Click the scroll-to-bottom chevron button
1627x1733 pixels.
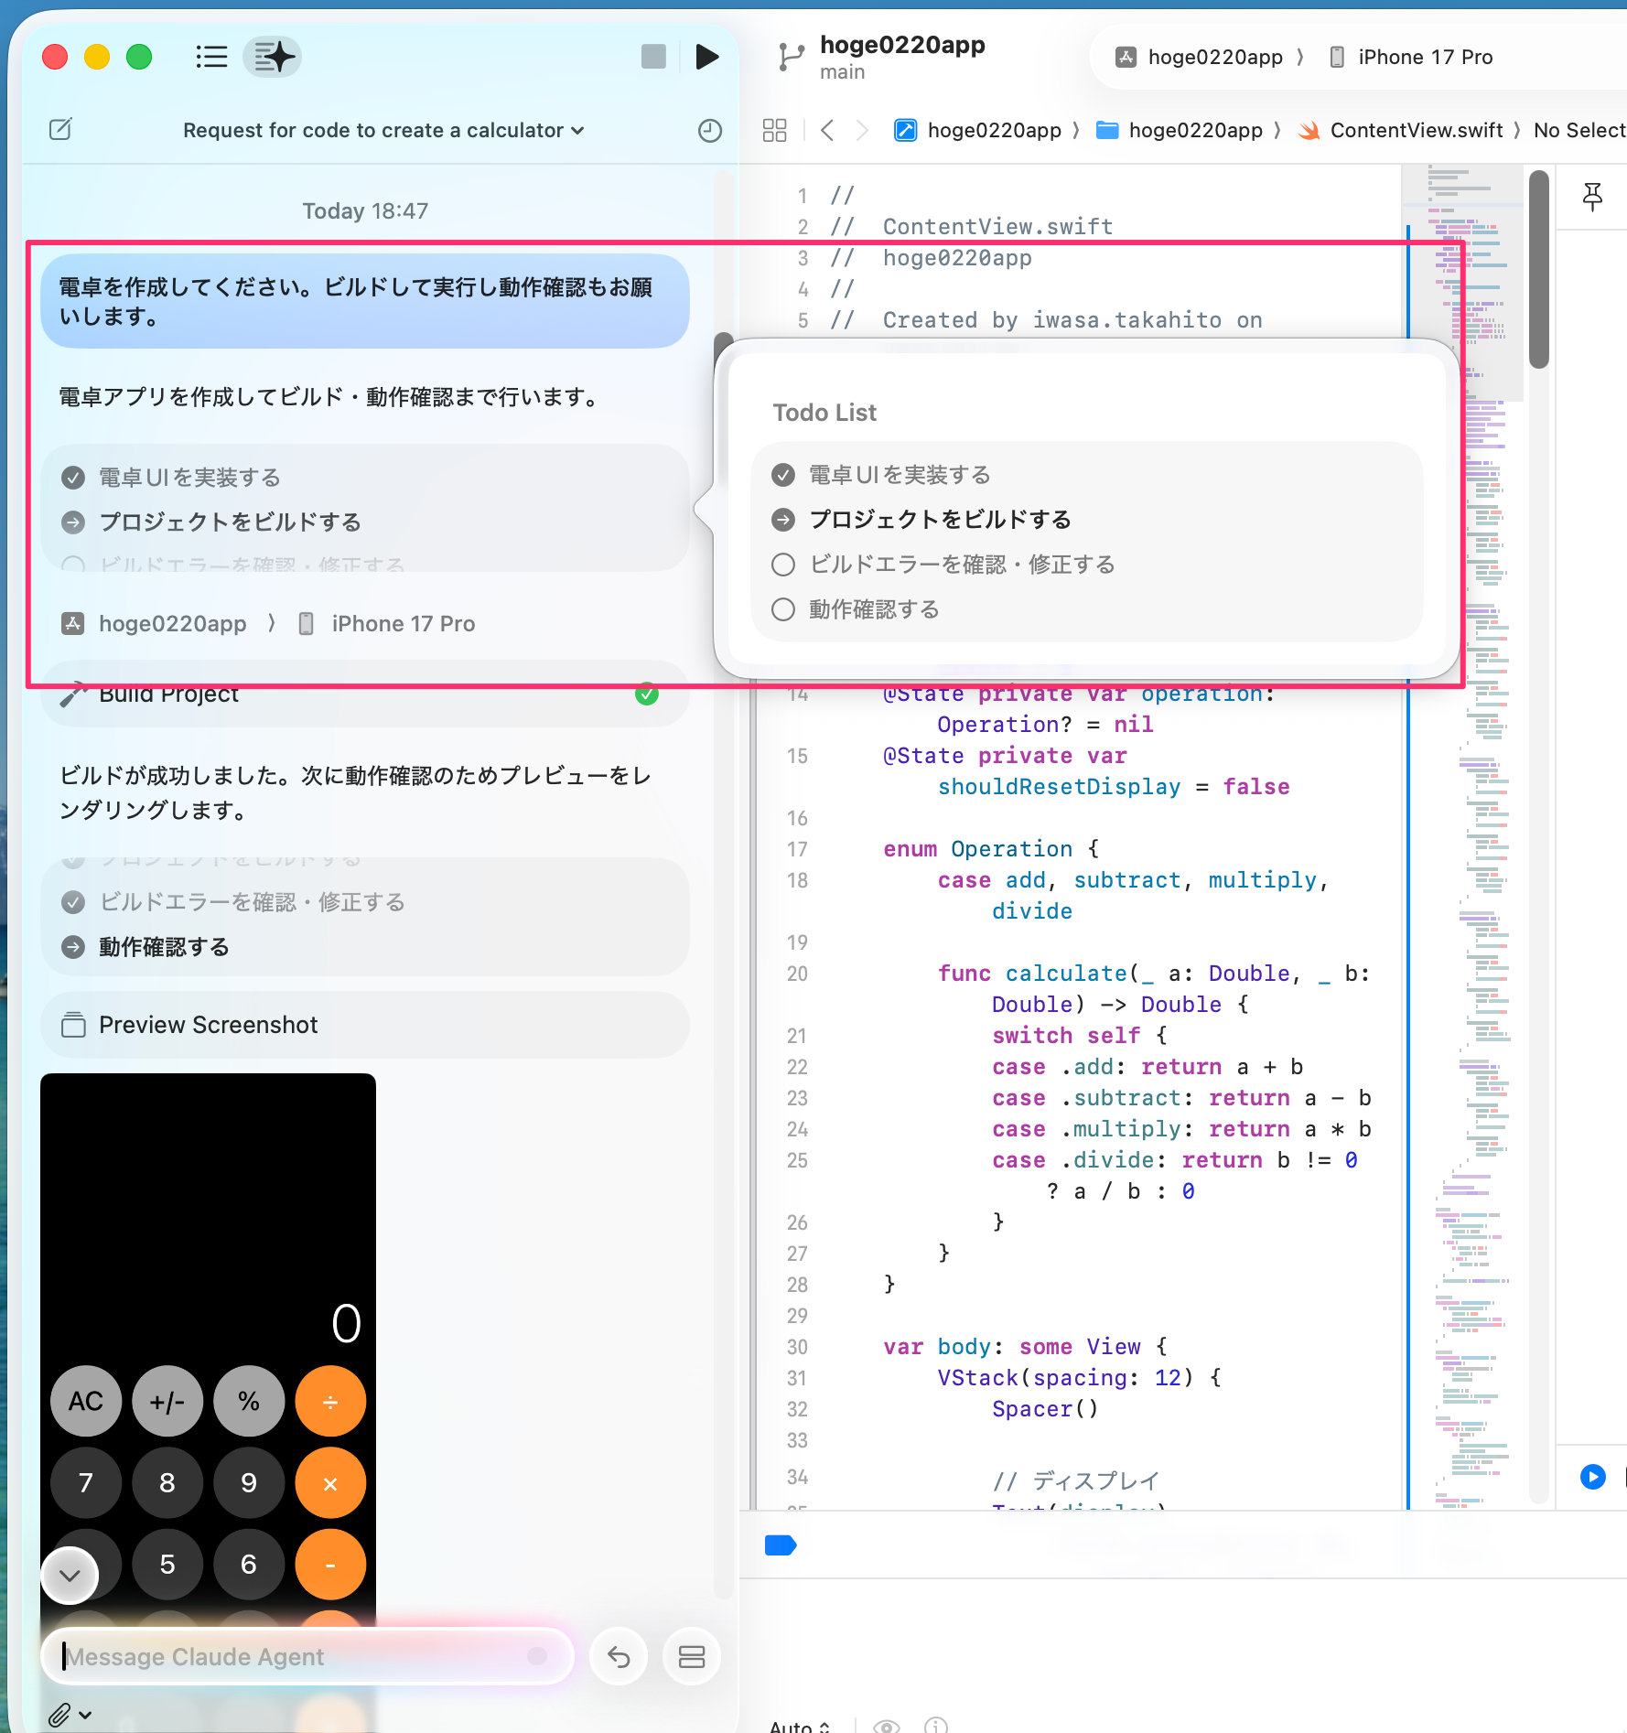[70, 1575]
